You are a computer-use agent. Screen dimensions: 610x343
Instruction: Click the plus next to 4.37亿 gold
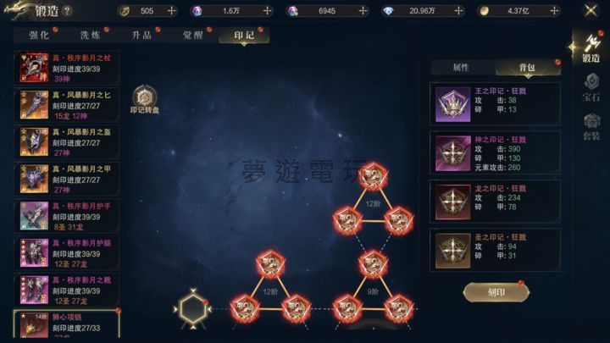[555, 11]
